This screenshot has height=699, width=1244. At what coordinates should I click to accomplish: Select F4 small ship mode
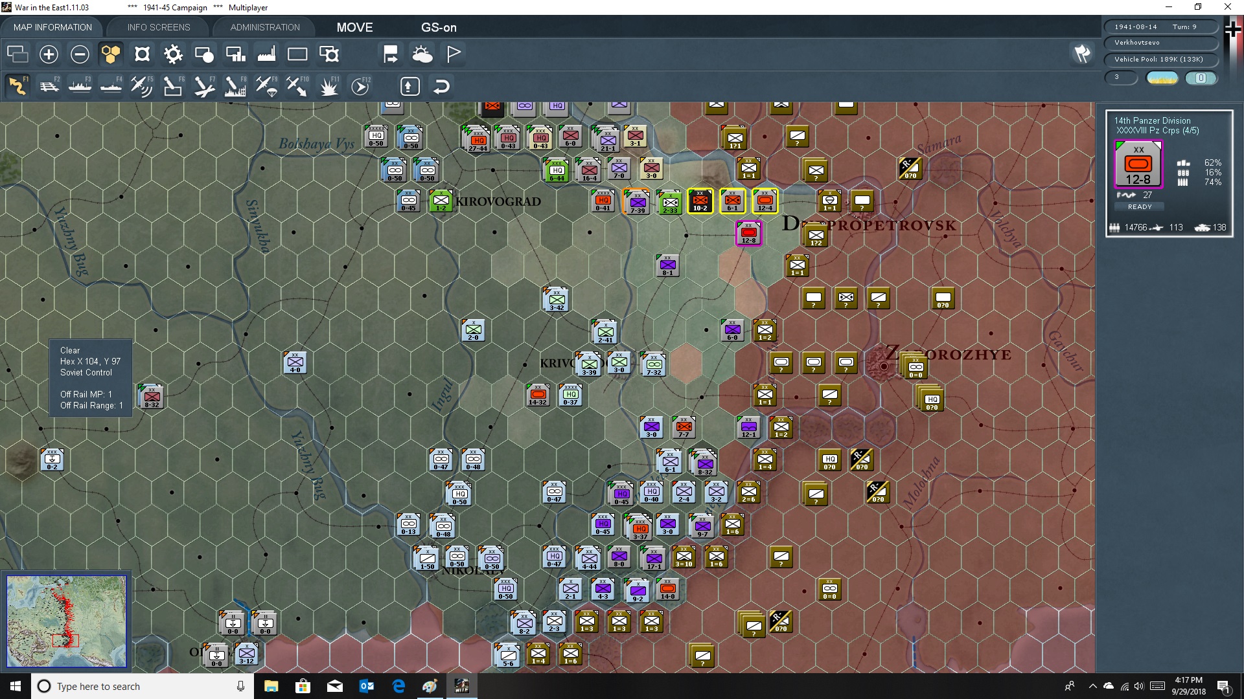[111, 86]
